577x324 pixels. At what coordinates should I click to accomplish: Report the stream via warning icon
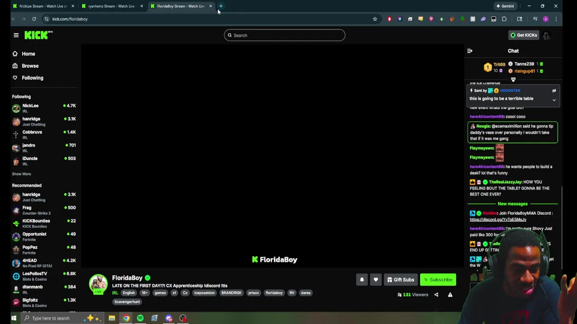[450, 295]
